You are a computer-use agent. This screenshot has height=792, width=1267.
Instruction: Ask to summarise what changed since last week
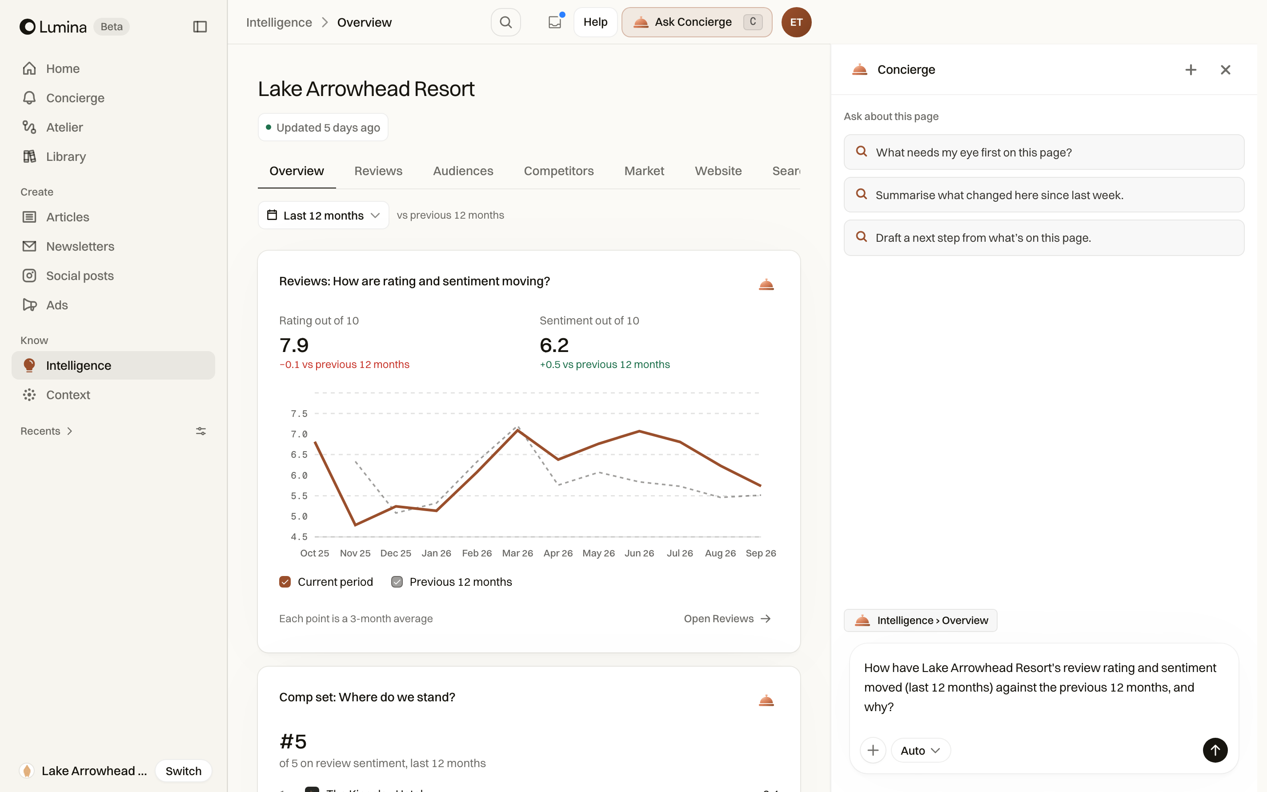coord(1044,195)
